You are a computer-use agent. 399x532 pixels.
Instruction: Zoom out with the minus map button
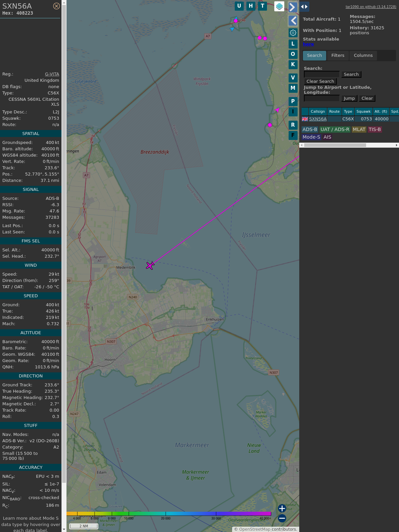[x=282, y=518]
